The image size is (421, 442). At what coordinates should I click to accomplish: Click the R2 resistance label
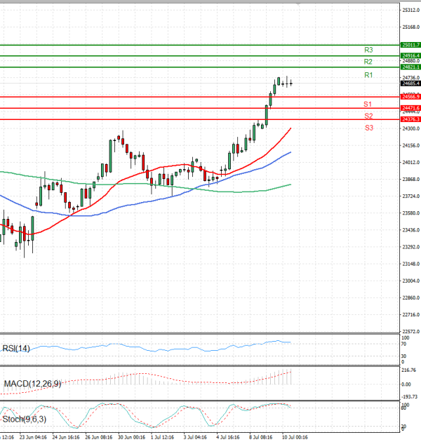point(368,62)
